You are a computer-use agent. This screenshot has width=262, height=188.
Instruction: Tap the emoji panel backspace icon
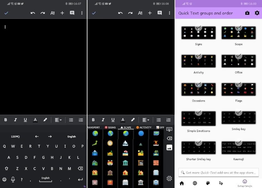(x=169, y=138)
